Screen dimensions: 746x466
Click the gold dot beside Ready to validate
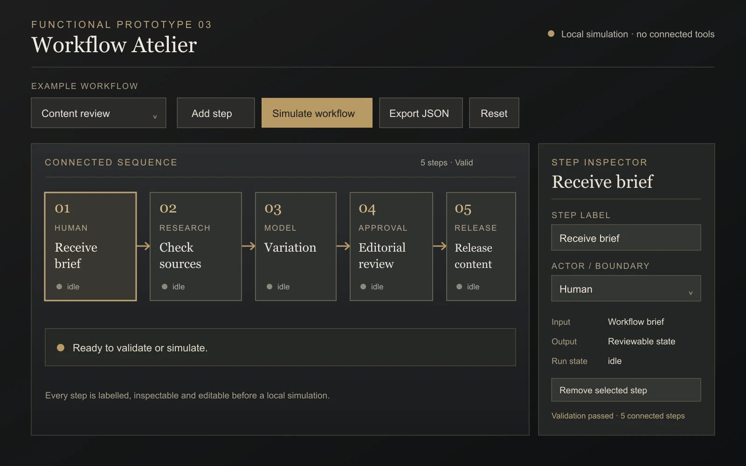[x=61, y=348]
